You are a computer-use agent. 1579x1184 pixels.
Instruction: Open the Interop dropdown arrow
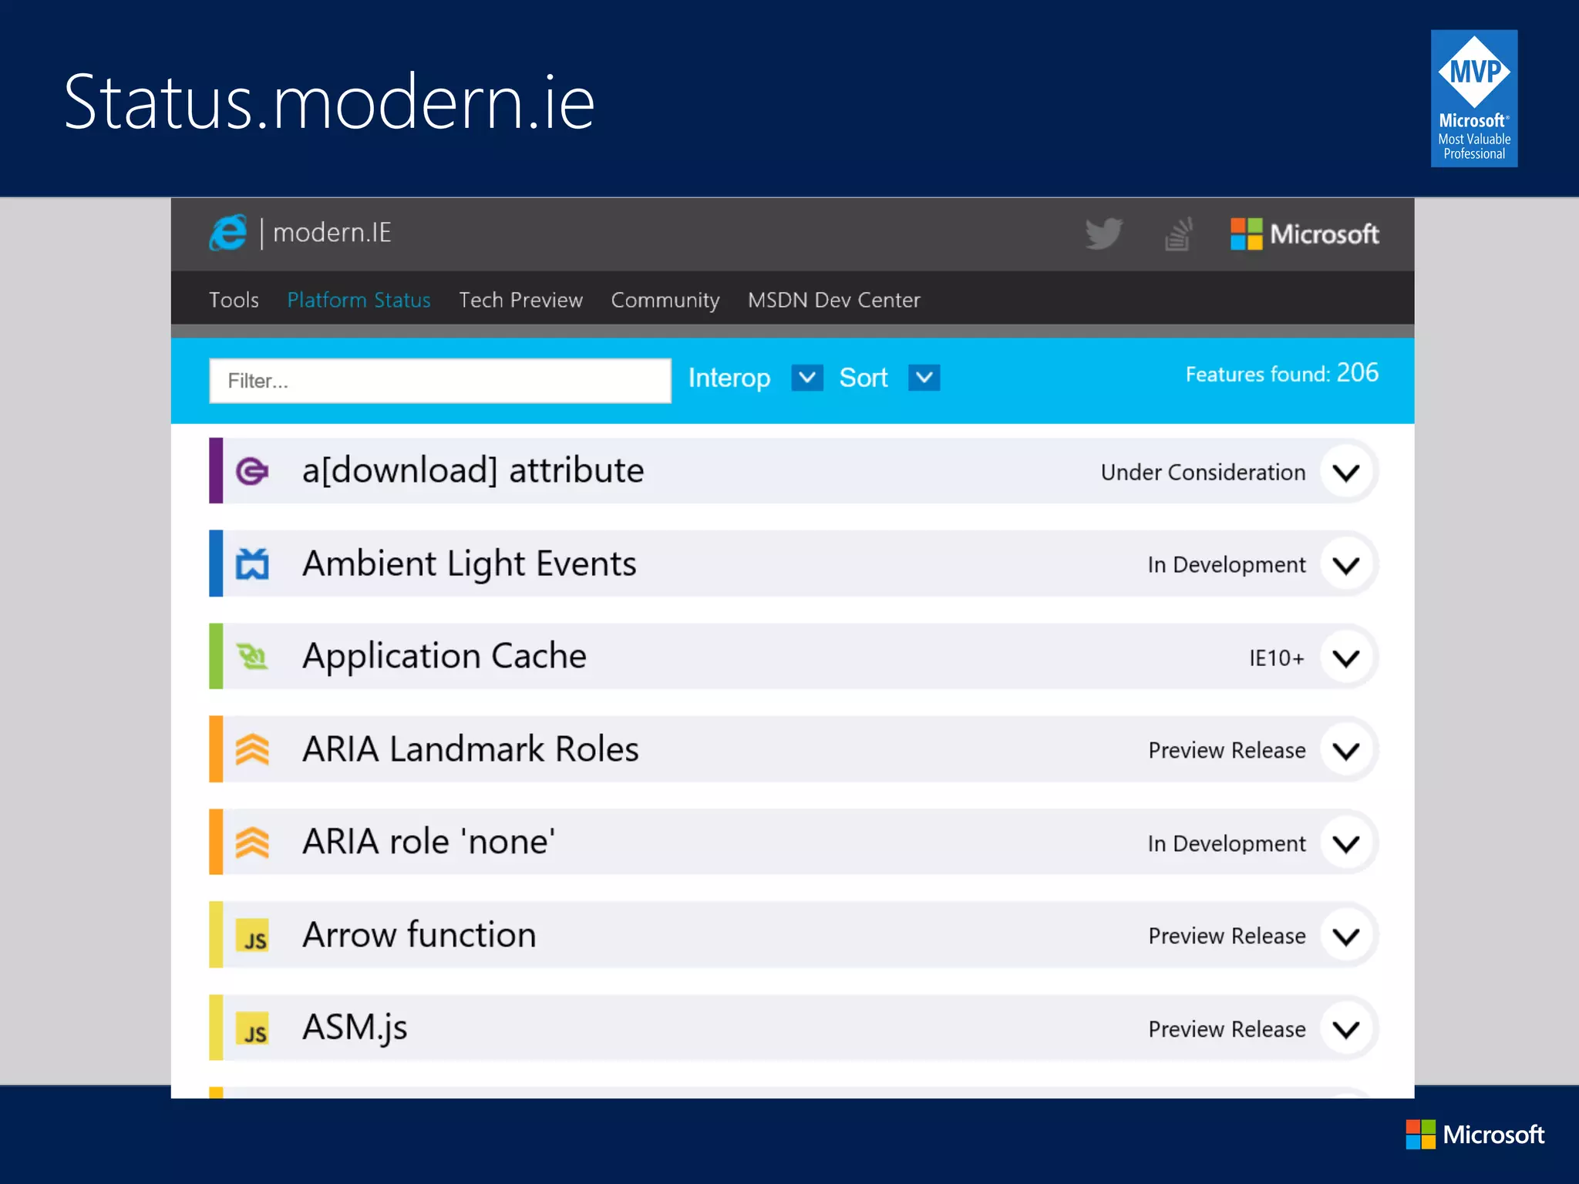tap(807, 378)
